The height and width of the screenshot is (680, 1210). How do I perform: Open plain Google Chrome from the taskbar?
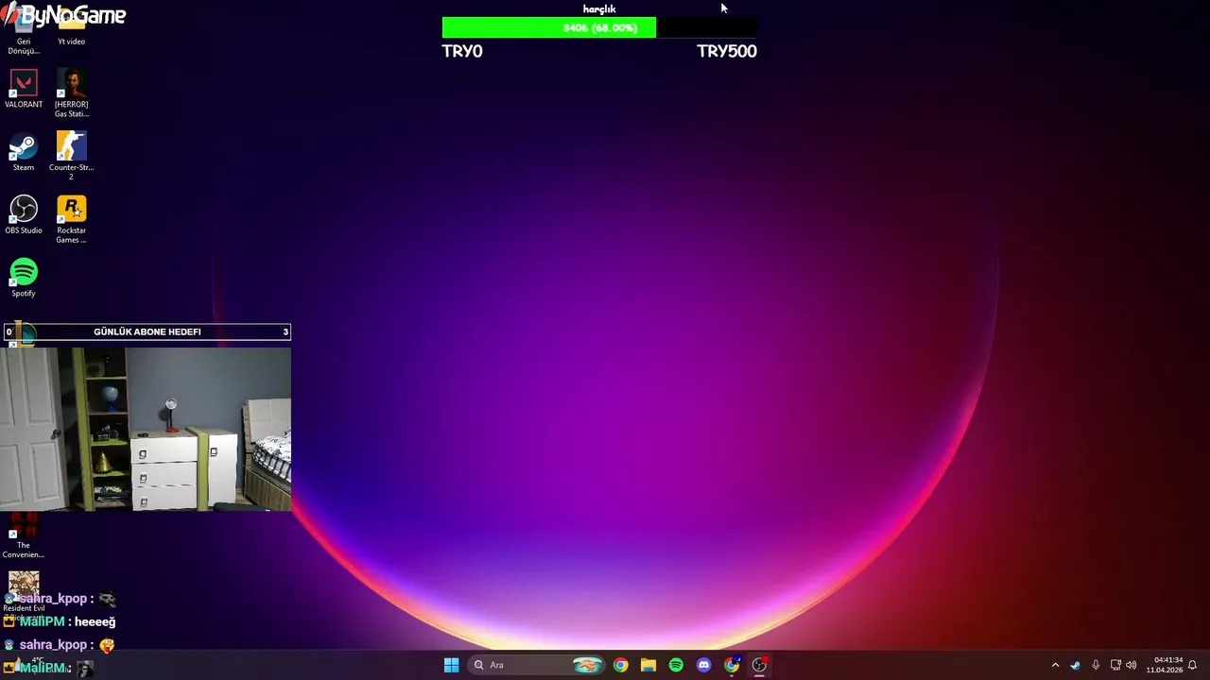click(x=620, y=665)
